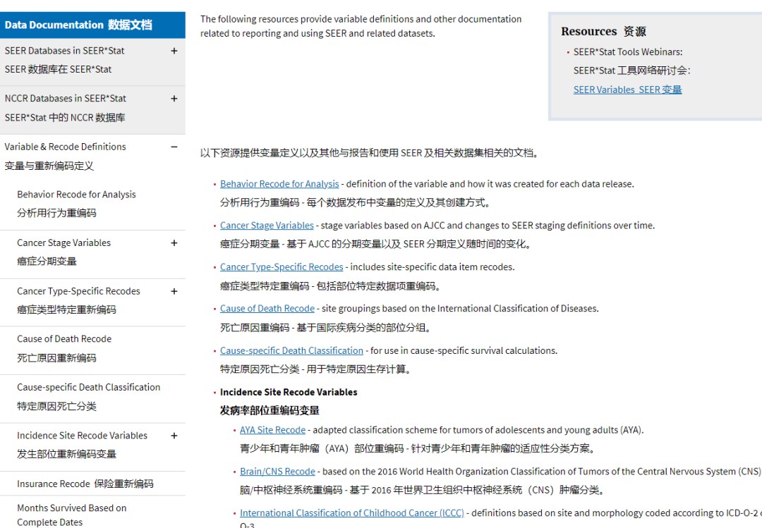This screenshot has height=528, width=762.
Task: Open Incidence Site Recode Variables sidebar link
Action: [82, 444]
